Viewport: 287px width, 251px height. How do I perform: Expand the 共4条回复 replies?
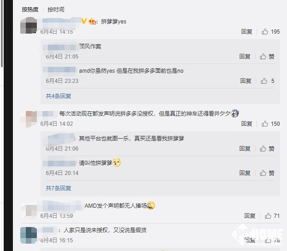click(x=59, y=96)
